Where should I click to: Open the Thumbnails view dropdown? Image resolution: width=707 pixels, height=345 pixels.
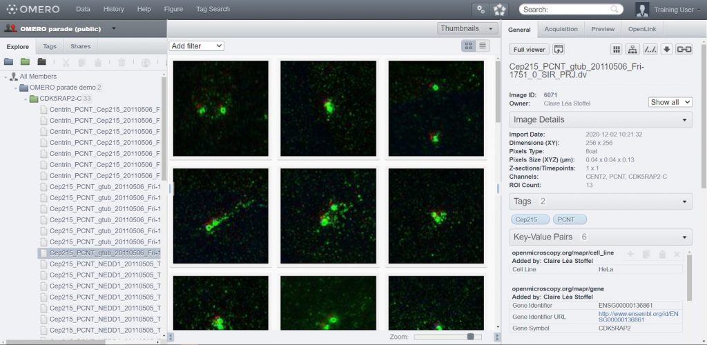coord(467,28)
